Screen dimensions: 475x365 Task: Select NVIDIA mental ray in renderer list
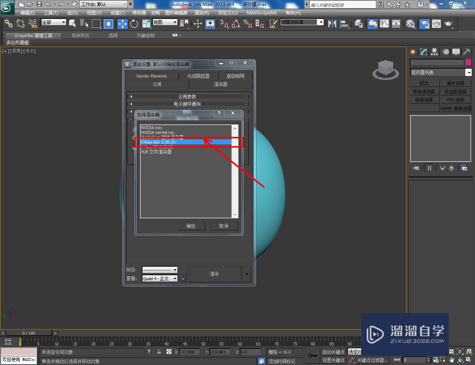158,132
